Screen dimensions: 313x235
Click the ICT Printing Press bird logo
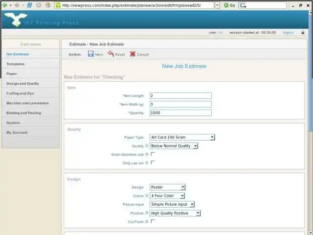(x=16, y=19)
